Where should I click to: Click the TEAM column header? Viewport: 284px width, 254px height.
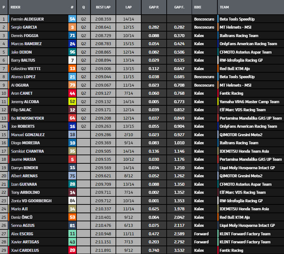point(224,7)
